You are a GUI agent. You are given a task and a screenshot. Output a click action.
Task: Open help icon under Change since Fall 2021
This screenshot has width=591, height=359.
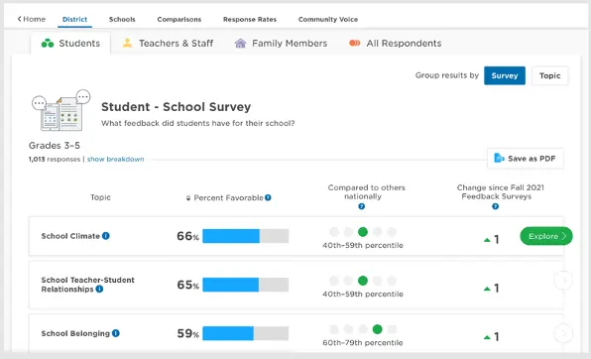495,206
